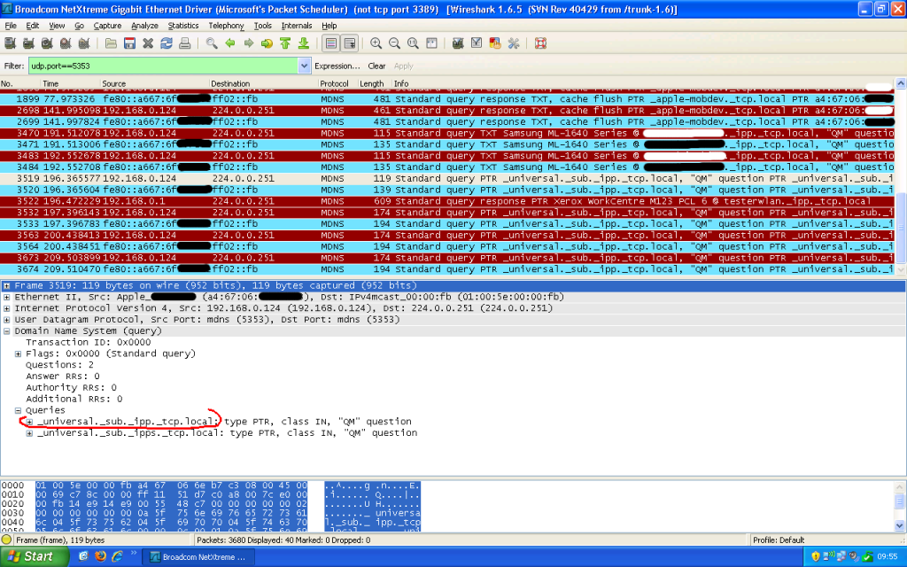Edit display filters icon
Image resolution: width=907 pixels, height=567 pixels.
pos(477,43)
